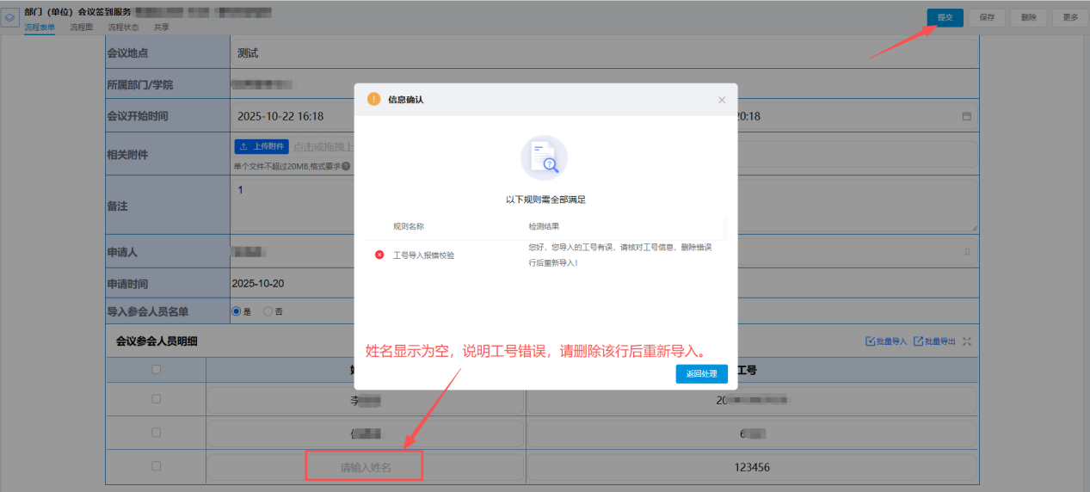
Task: Click the empty 请输入姓名 input field
Action: [365, 467]
